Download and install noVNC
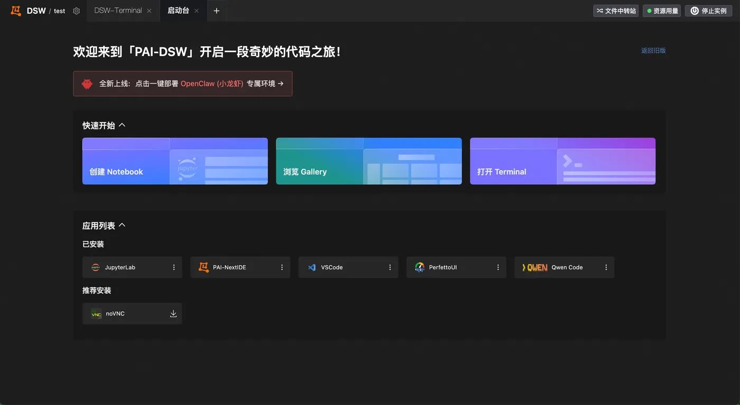The height and width of the screenshot is (405, 740). (173, 313)
